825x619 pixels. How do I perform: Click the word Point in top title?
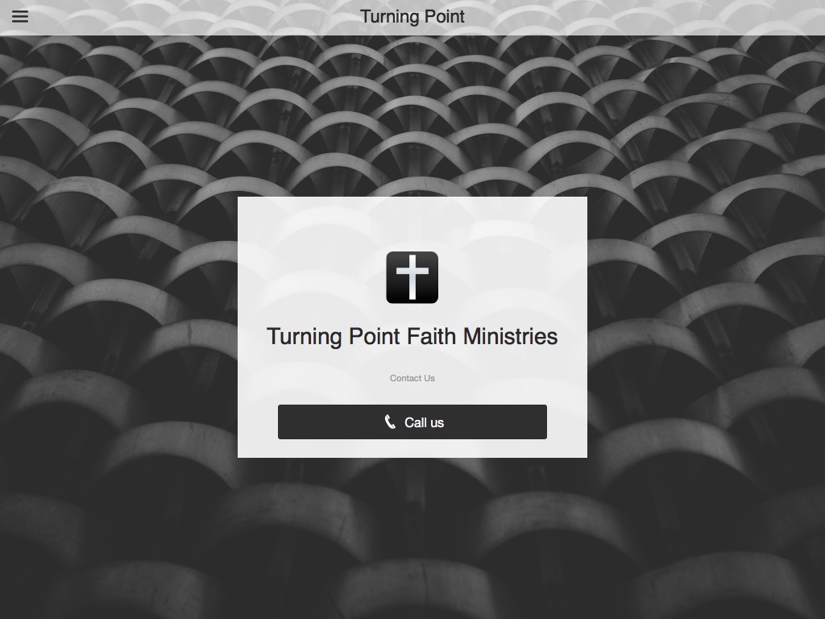445,17
